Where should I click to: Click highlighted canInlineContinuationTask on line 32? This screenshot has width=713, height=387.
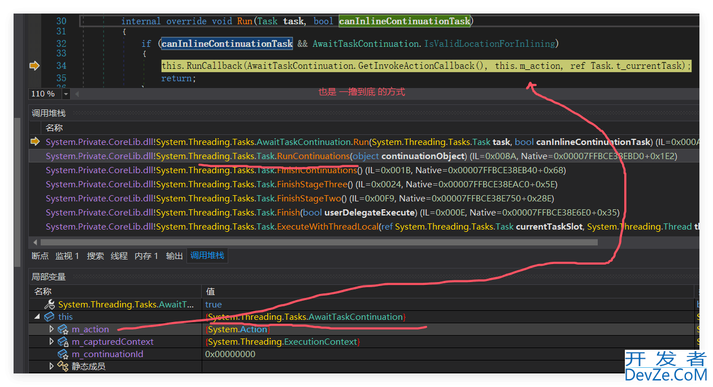coord(227,43)
